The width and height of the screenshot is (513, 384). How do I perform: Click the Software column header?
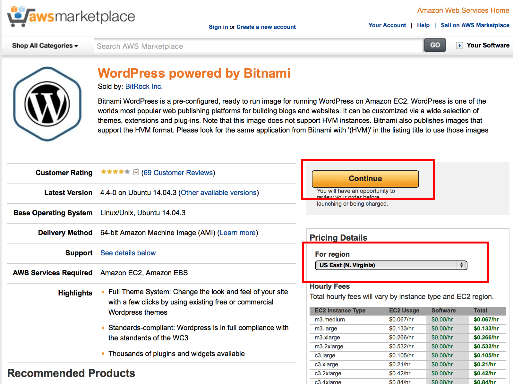click(444, 311)
